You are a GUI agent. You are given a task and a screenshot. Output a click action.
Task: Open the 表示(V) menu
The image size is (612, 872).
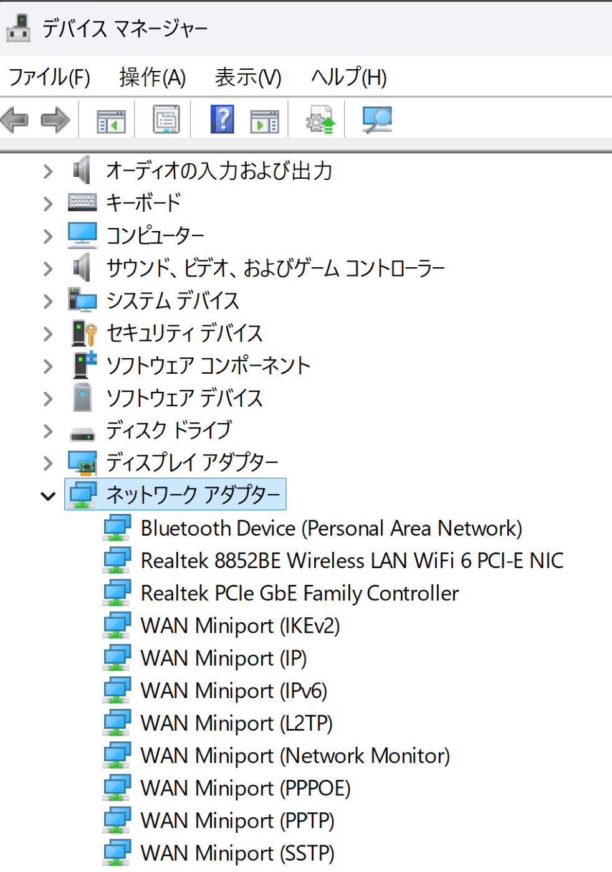pyautogui.click(x=248, y=77)
